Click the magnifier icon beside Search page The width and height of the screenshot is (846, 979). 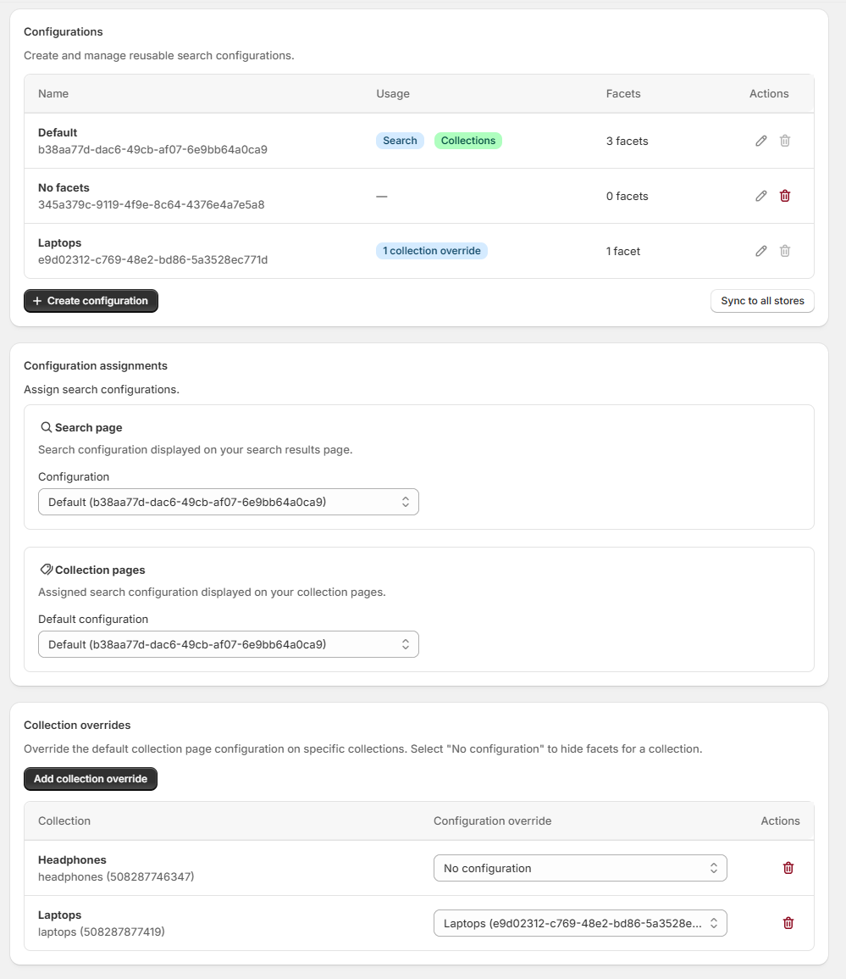coord(47,427)
